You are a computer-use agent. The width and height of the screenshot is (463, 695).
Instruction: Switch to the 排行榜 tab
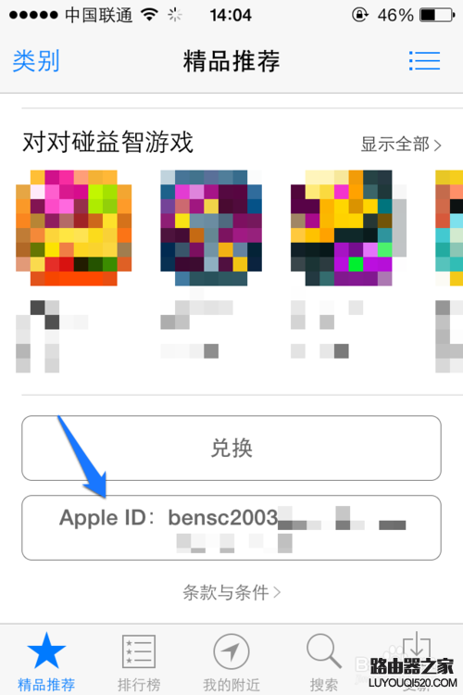tap(139, 685)
